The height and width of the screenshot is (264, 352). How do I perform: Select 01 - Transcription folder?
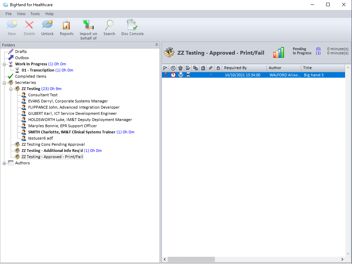coord(47,70)
